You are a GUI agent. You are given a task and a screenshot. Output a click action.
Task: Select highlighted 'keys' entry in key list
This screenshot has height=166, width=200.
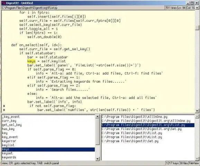pyautogui.click(x=48, y=149)
